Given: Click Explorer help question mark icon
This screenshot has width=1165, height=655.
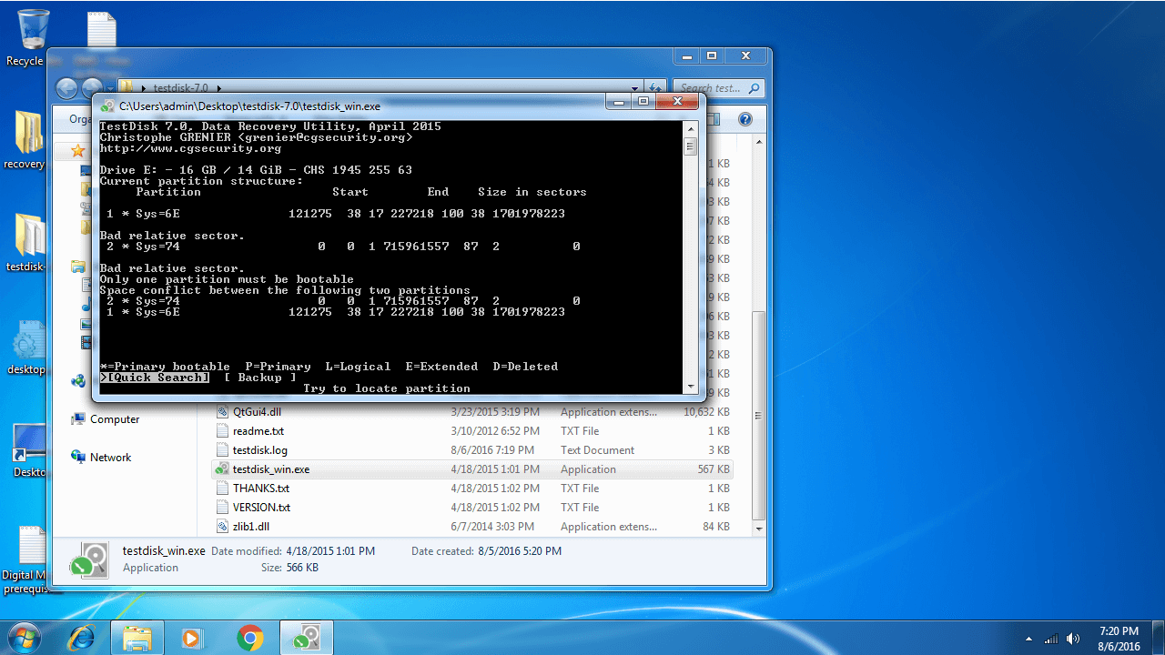Looking at the screenshot, I should pyautogui.click(x=745, y=119).
